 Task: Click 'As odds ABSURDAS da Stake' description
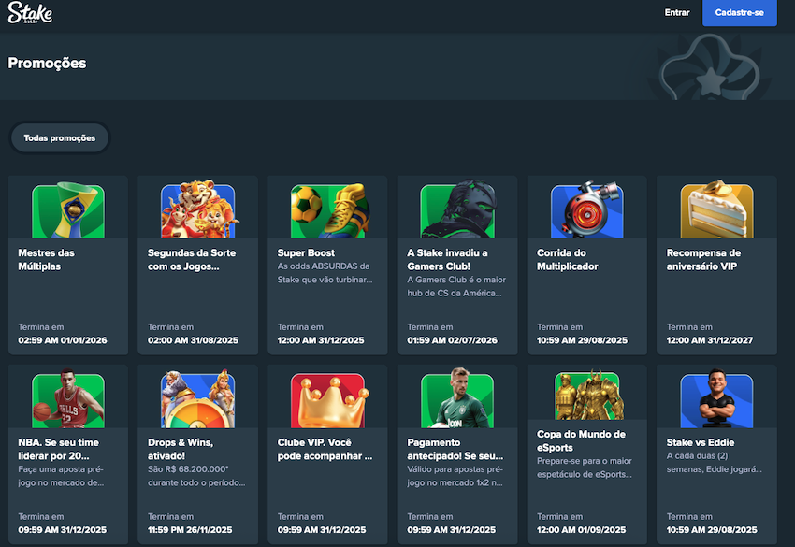[x=325, y=273]
